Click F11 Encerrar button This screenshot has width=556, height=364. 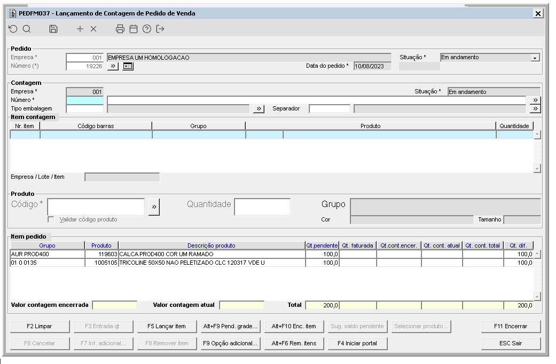point(511,327)
